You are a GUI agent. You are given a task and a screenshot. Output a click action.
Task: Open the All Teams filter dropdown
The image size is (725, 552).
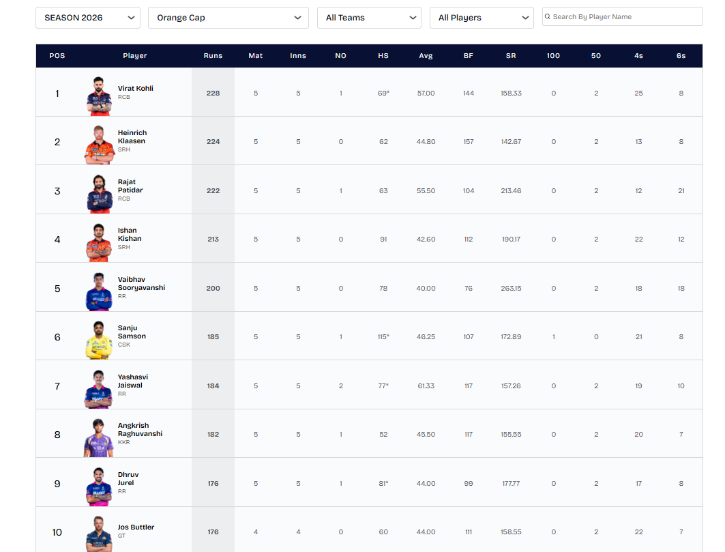tap(369, 18)
